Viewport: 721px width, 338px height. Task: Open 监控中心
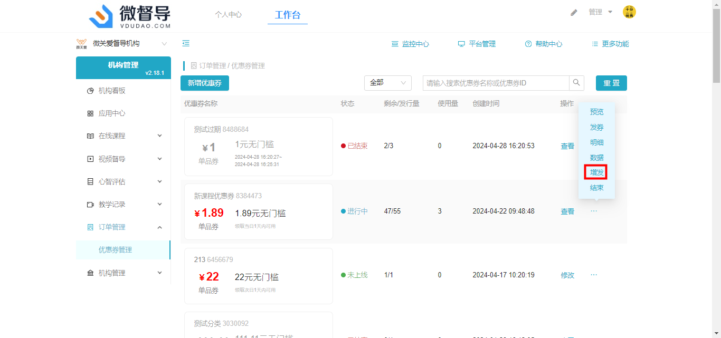[410, 44]
